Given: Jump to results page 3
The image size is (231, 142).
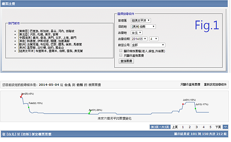Looking at the screenshot, I should (196, 127).
